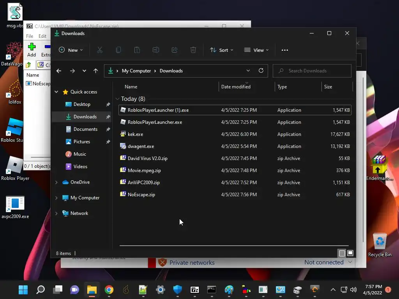Expand My Computer in navigation pane
Viewport: 399px width, 299px height.
(x=56, y=198)
